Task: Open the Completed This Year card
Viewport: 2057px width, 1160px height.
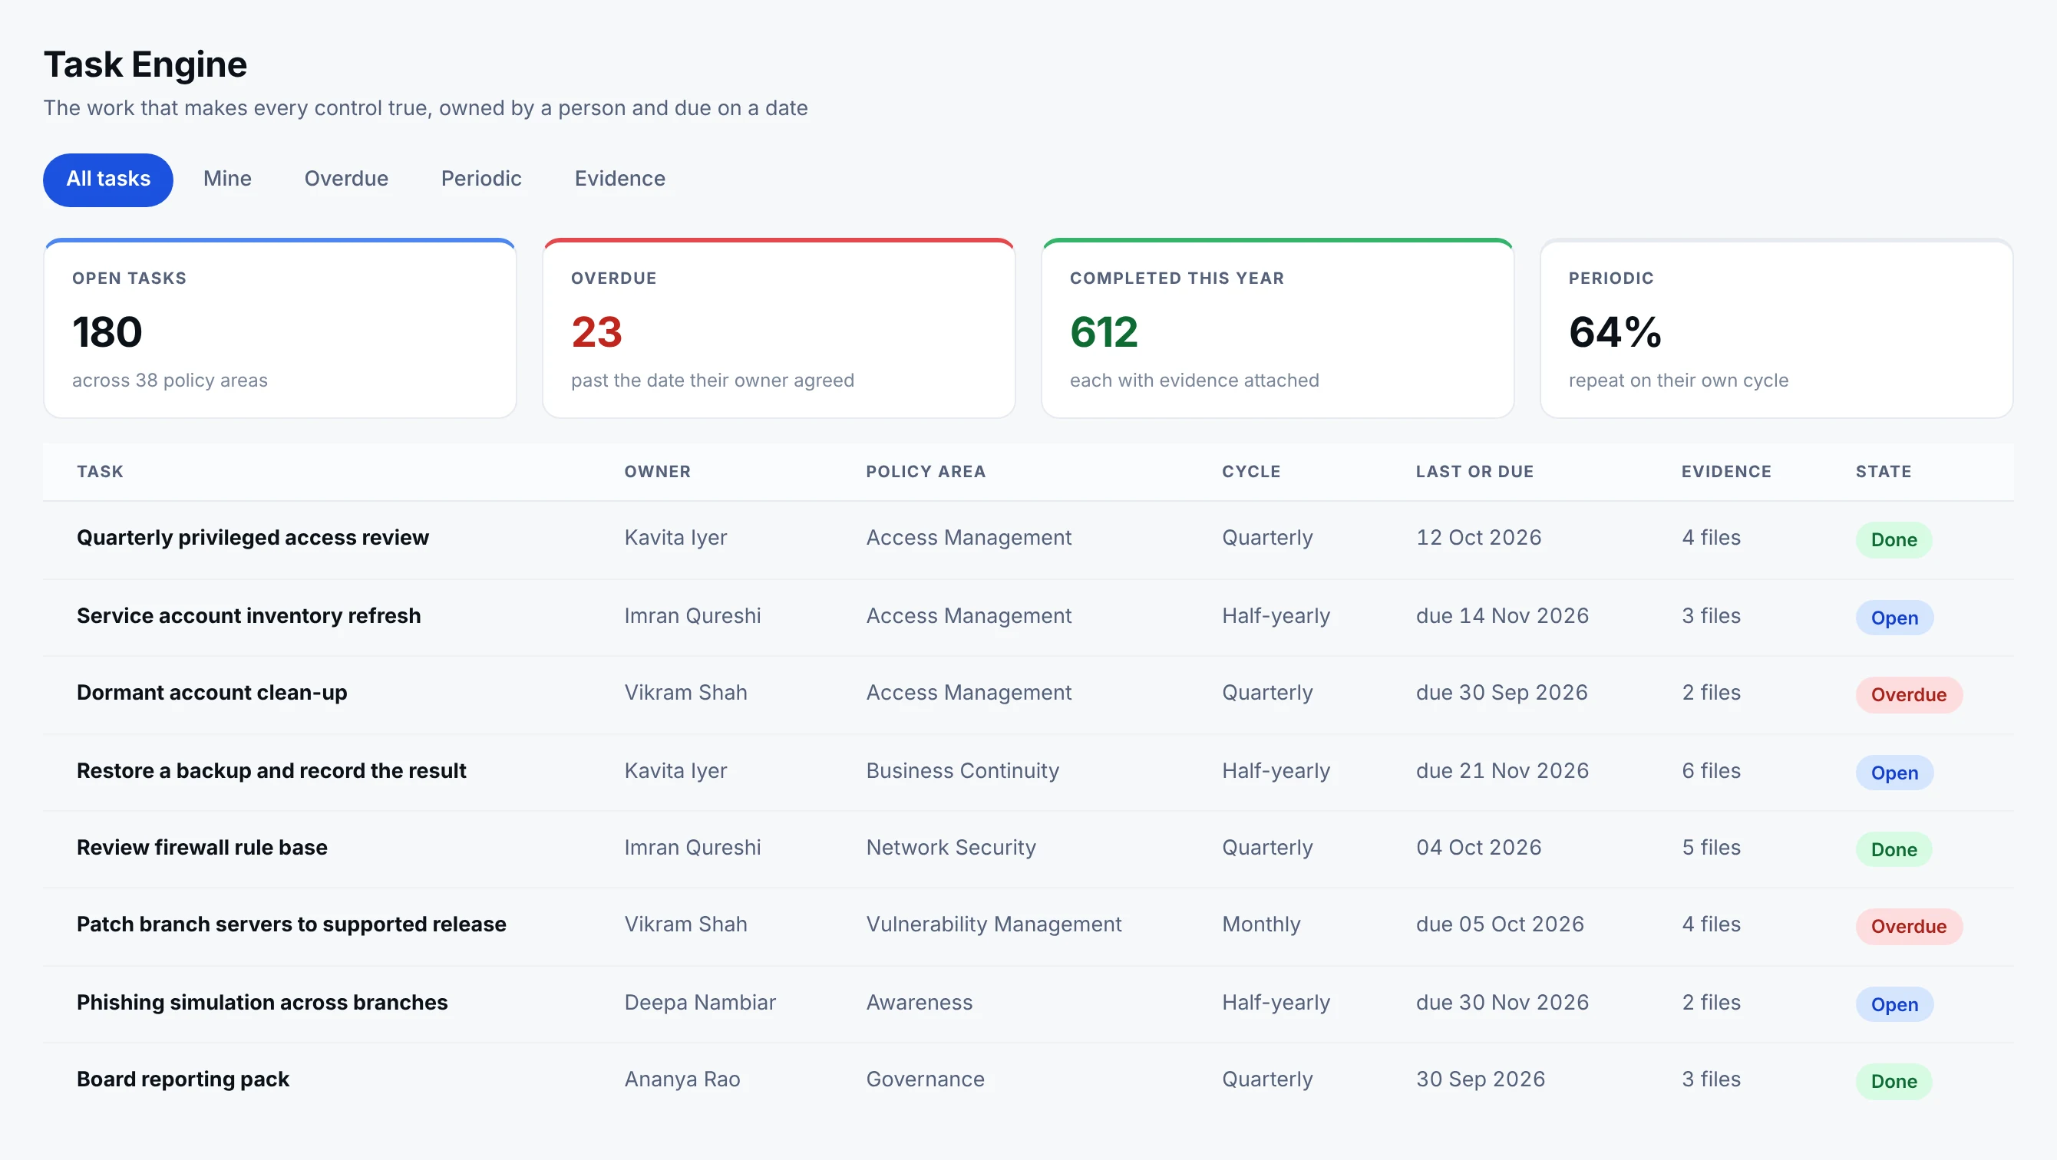Action: (x=1278, y=328)
